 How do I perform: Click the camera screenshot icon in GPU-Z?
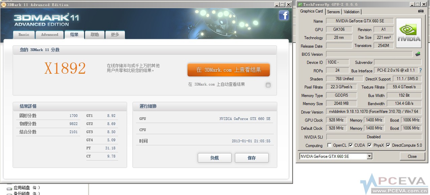(421, 11)
